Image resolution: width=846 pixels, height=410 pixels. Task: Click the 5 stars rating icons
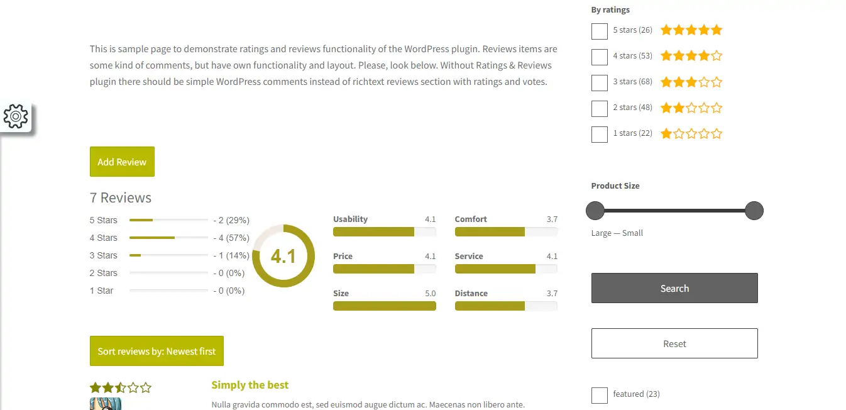691,30
